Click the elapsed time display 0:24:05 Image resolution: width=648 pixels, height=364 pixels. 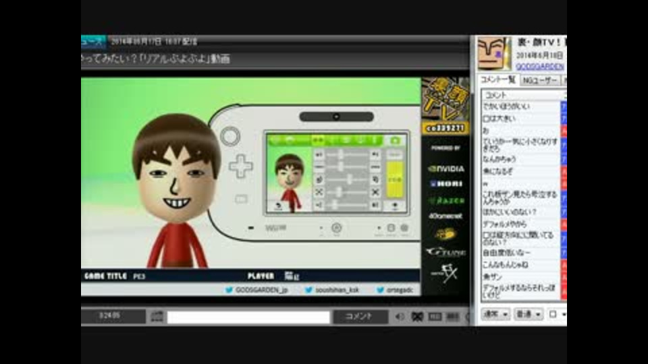click(109, 316)
